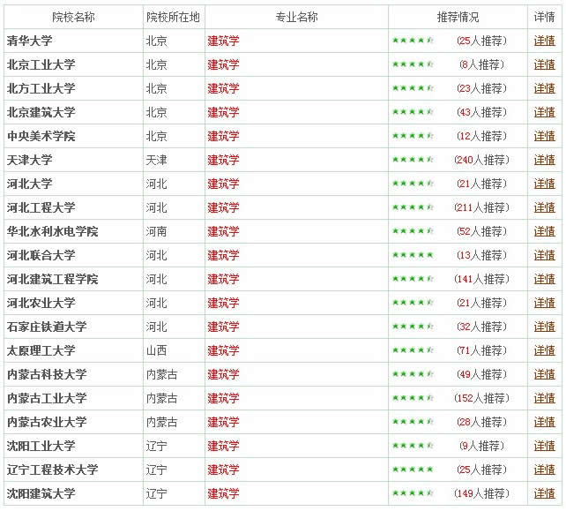This screenshot has height=511, width=566.
Task: Open 建筑学 major for 河北大学
Action: click(223, 184)
